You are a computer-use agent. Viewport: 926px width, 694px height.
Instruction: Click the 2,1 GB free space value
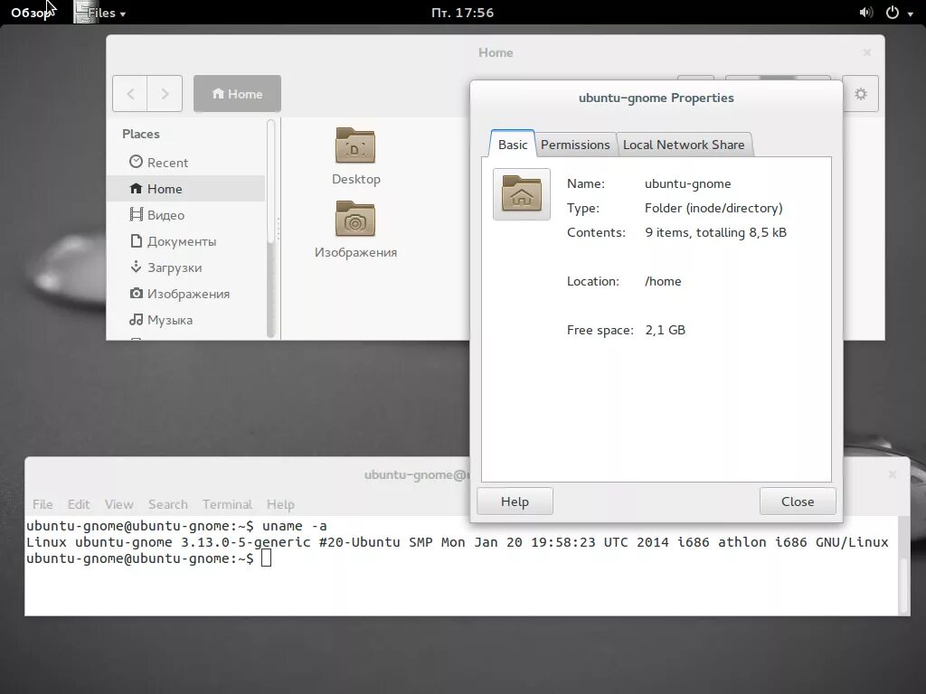click(x=665, y=330)
